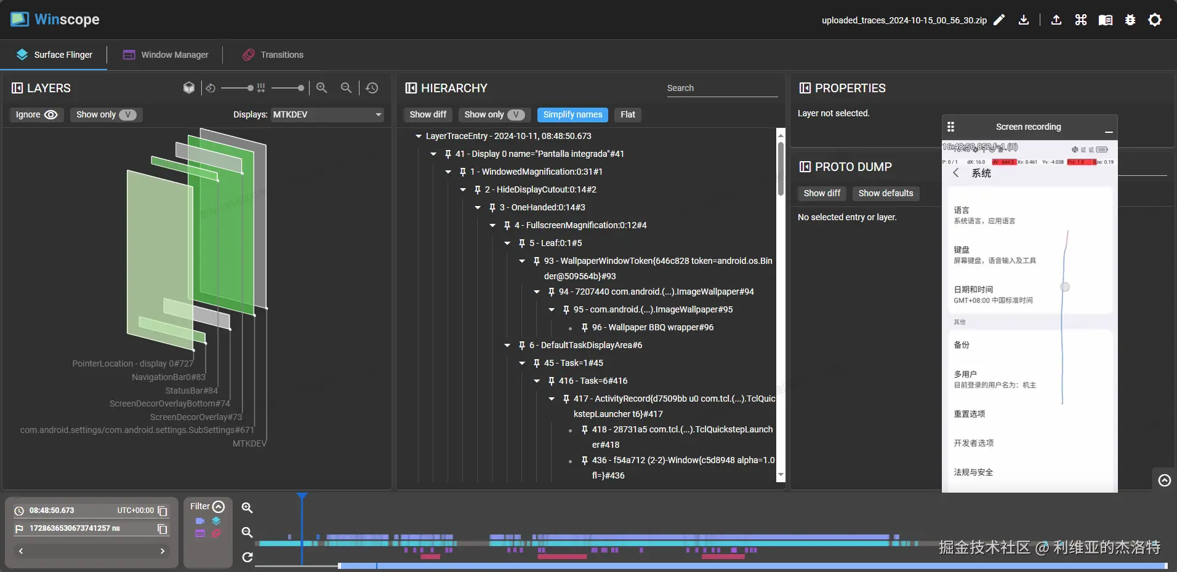Open the Transitions tab
1177x572 pixels.
click(273, 55)
